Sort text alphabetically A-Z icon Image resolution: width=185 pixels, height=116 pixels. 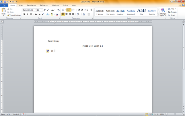pyautogui.click(x=86, y=10)
